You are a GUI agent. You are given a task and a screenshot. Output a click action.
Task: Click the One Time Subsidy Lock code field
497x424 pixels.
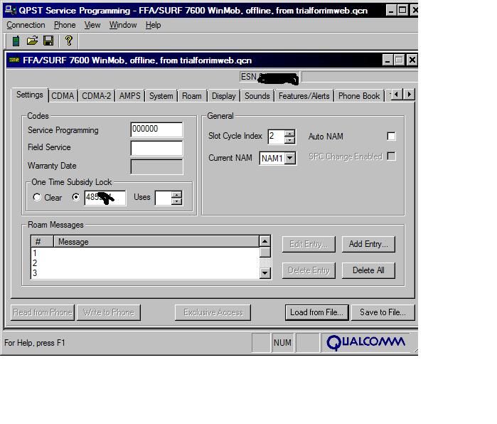pos(105,198)
